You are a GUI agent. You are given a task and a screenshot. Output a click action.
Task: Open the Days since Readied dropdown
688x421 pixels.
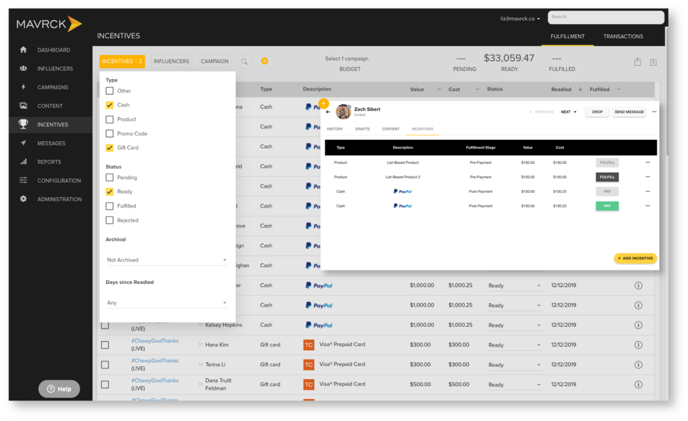[167, 303]
